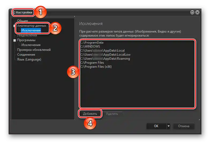Click the Настройки title bar app icon
The height and width of the screenshot is (143, 210).
(x=13, y=12)
